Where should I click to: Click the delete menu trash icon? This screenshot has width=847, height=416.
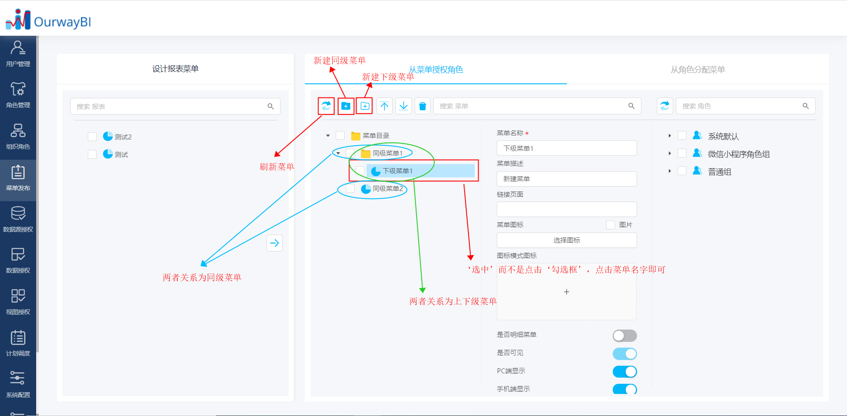(x=422, y=106)
